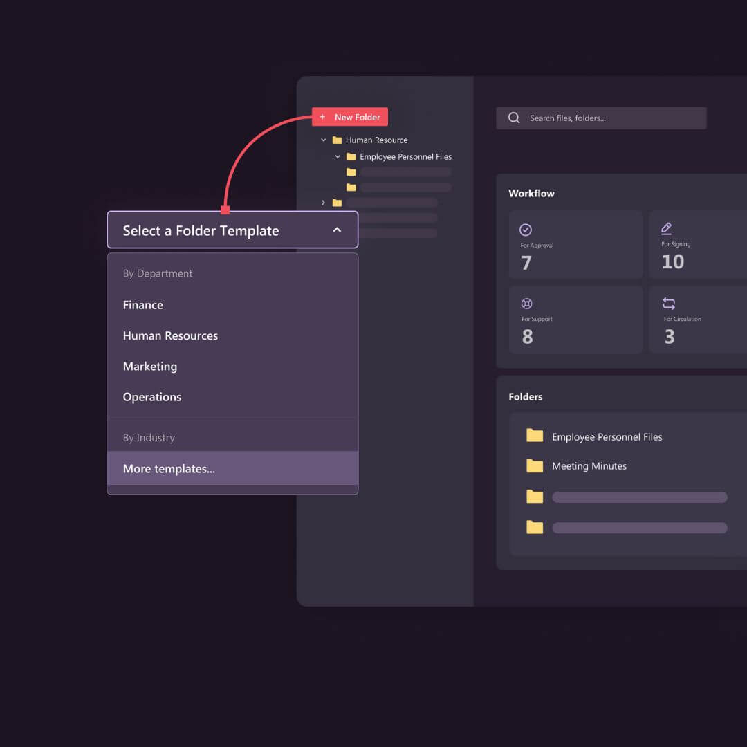Viewport: 747px width, 747px height.
Task: Collapse the Select a Folder Template dropdown
Action: [x=337, y=230]
